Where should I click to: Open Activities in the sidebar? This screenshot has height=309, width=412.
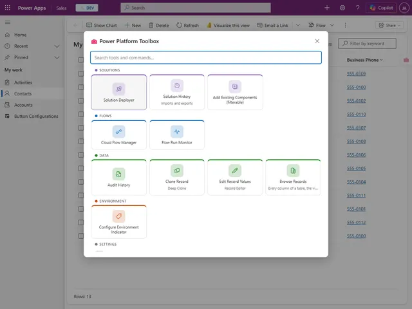23,82
